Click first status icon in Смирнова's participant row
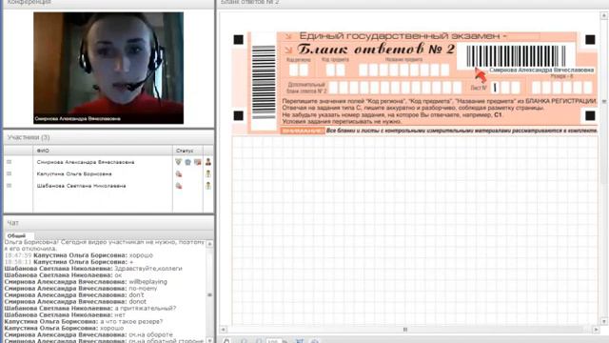 click(178, 162)
